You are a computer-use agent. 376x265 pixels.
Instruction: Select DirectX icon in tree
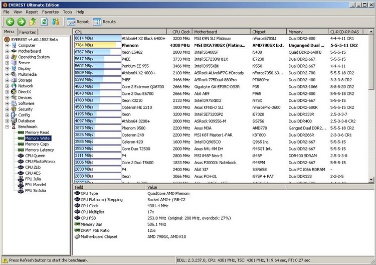click(x=14, y=92)
